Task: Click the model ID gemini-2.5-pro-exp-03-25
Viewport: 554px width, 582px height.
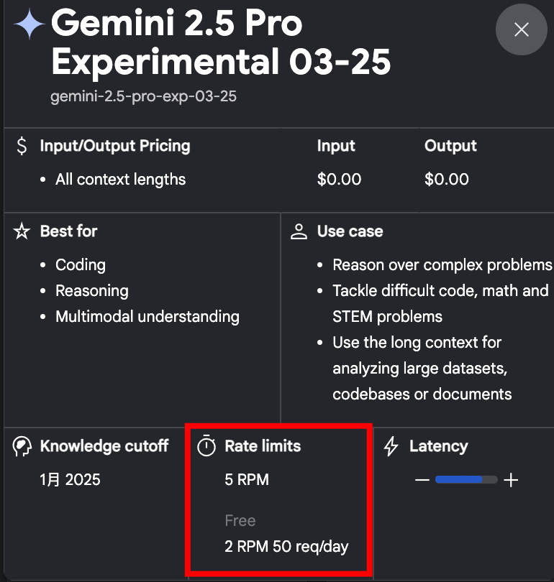Action: 143,96
